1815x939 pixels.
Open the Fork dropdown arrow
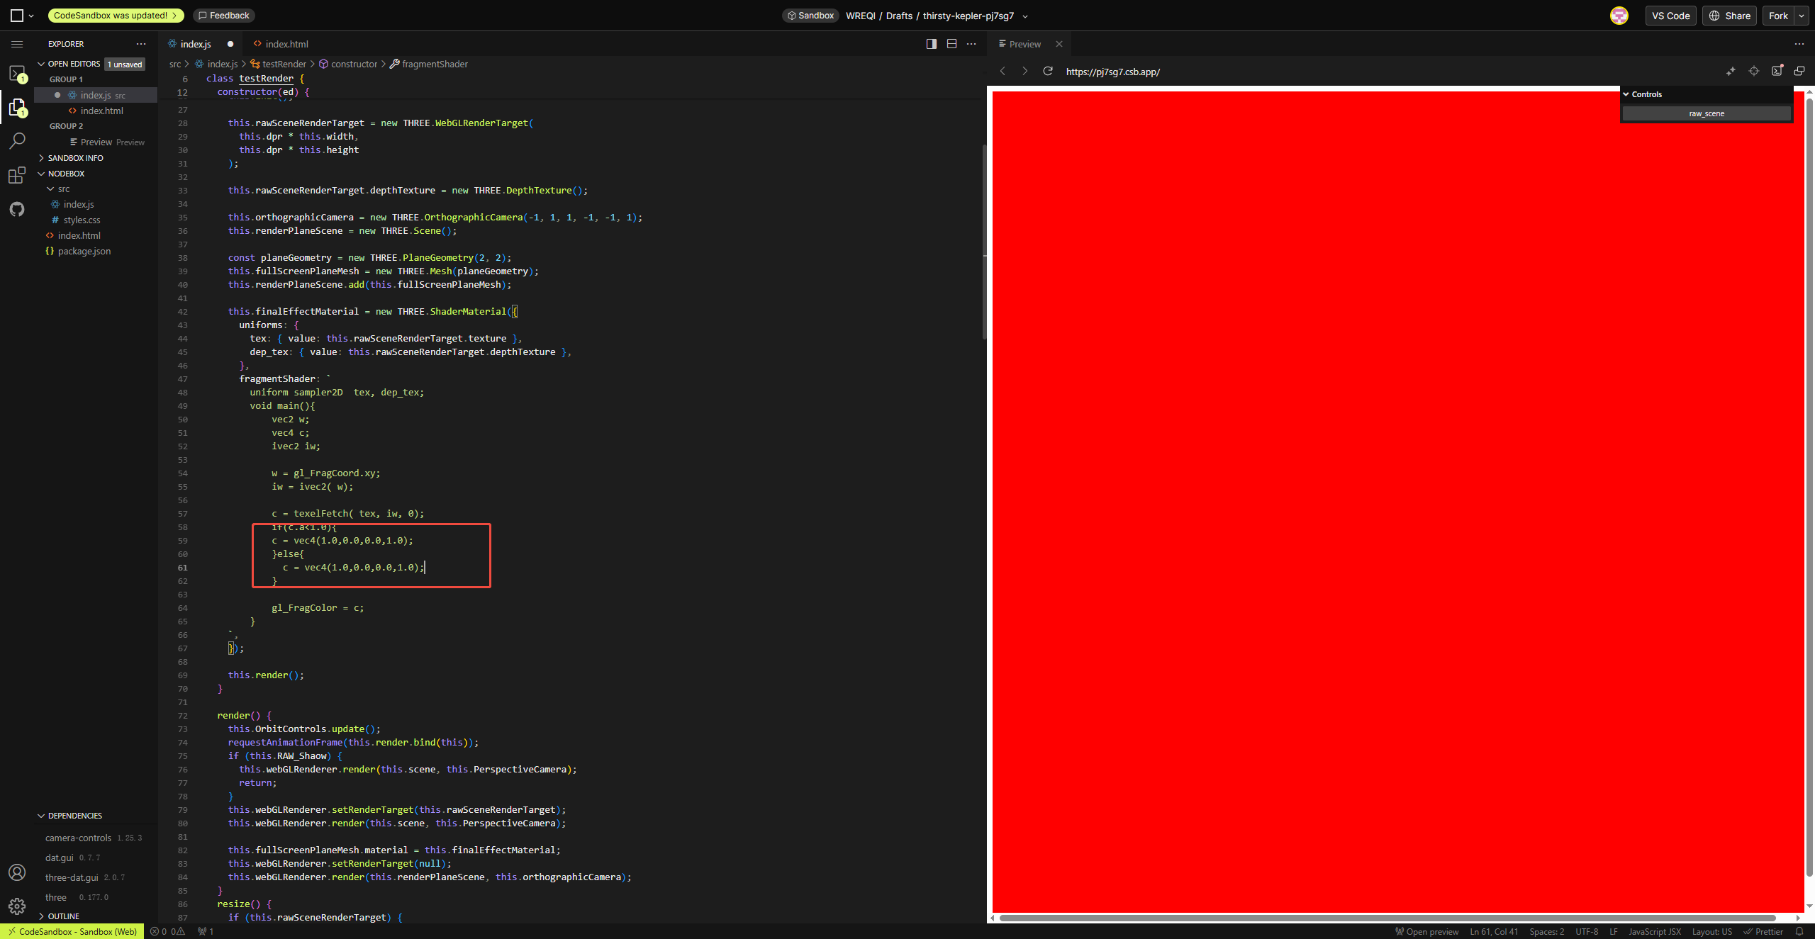(1802, 16)
